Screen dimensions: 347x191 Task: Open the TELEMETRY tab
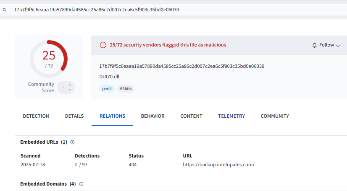[x=231, y=116]
